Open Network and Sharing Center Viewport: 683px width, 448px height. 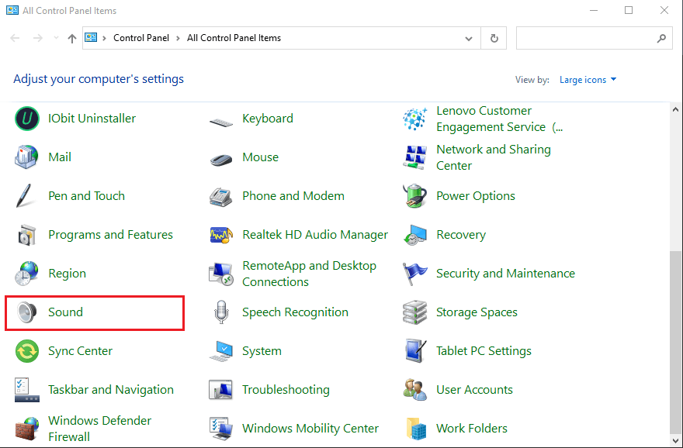point(495,157)
